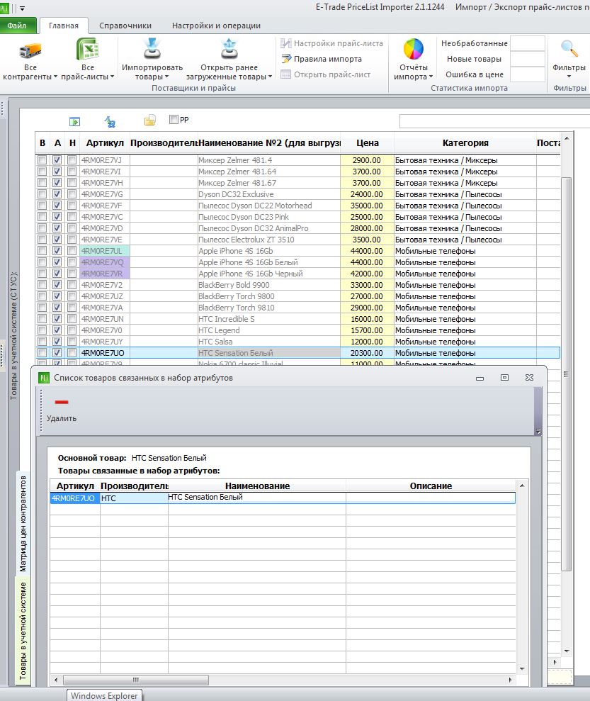Expand dialog toolbar overflow arrow
This screenshot has height=701, width=590.
click(x=538, y=432)
